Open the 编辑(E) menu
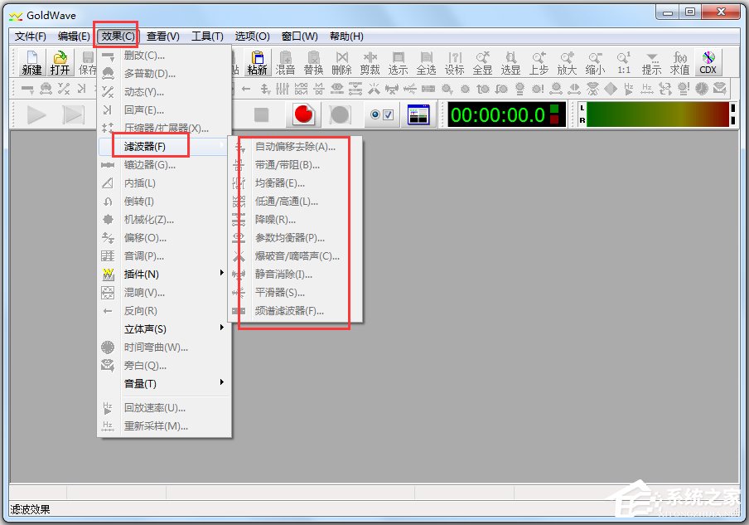 click(x=74, y=36)
